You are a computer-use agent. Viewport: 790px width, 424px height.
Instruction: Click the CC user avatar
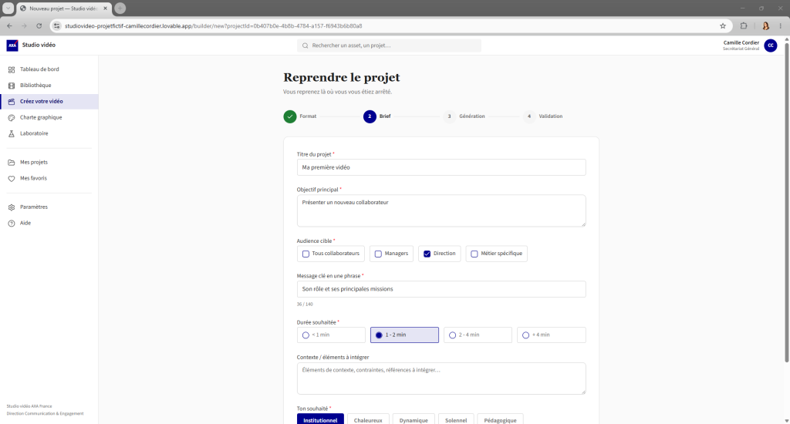point(771,45)
